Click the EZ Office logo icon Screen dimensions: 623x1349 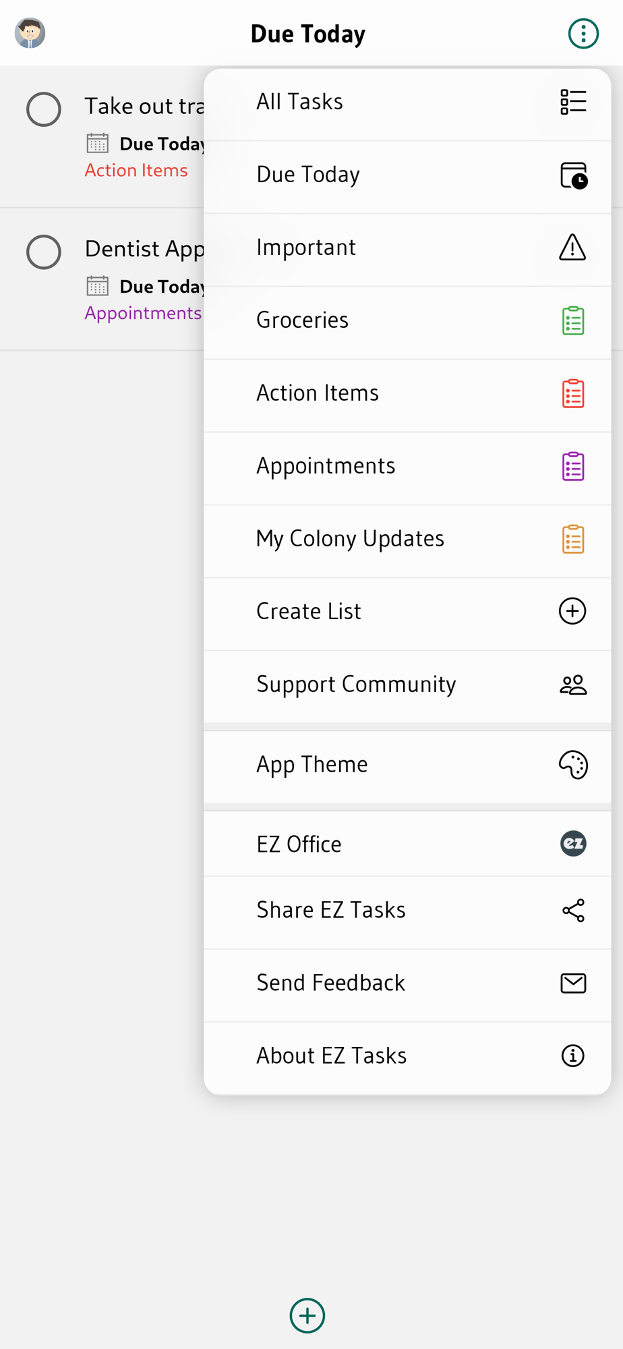pos(573,844)
